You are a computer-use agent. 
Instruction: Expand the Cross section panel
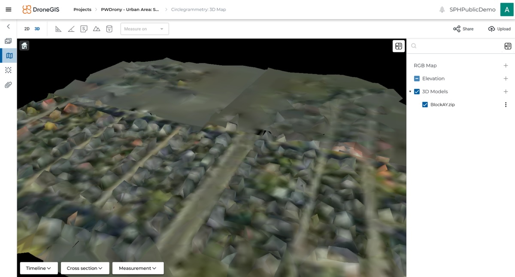tap(85, 268)
